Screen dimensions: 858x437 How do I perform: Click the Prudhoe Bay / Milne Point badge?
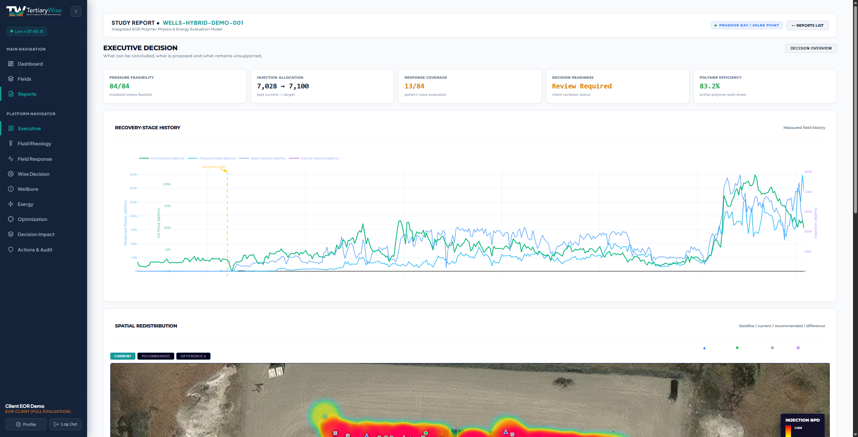[x=747, y=25]
